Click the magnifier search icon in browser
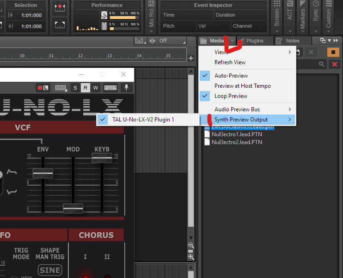 pos(322,64)
